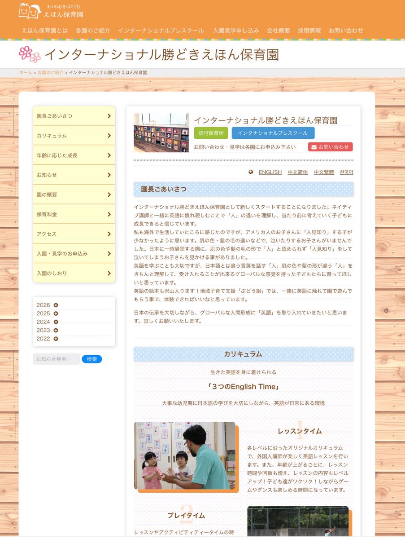Click the レッスンタイム heading

[300, 431]
